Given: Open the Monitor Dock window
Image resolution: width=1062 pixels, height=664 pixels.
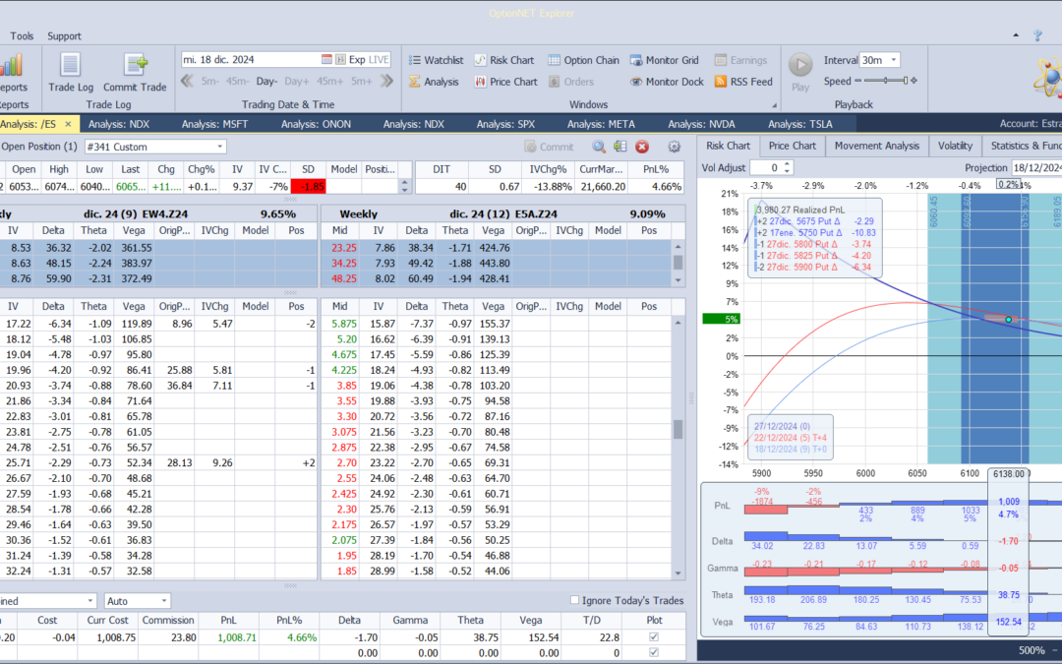Looking at the screenshot, I should [x=667, y=82].
